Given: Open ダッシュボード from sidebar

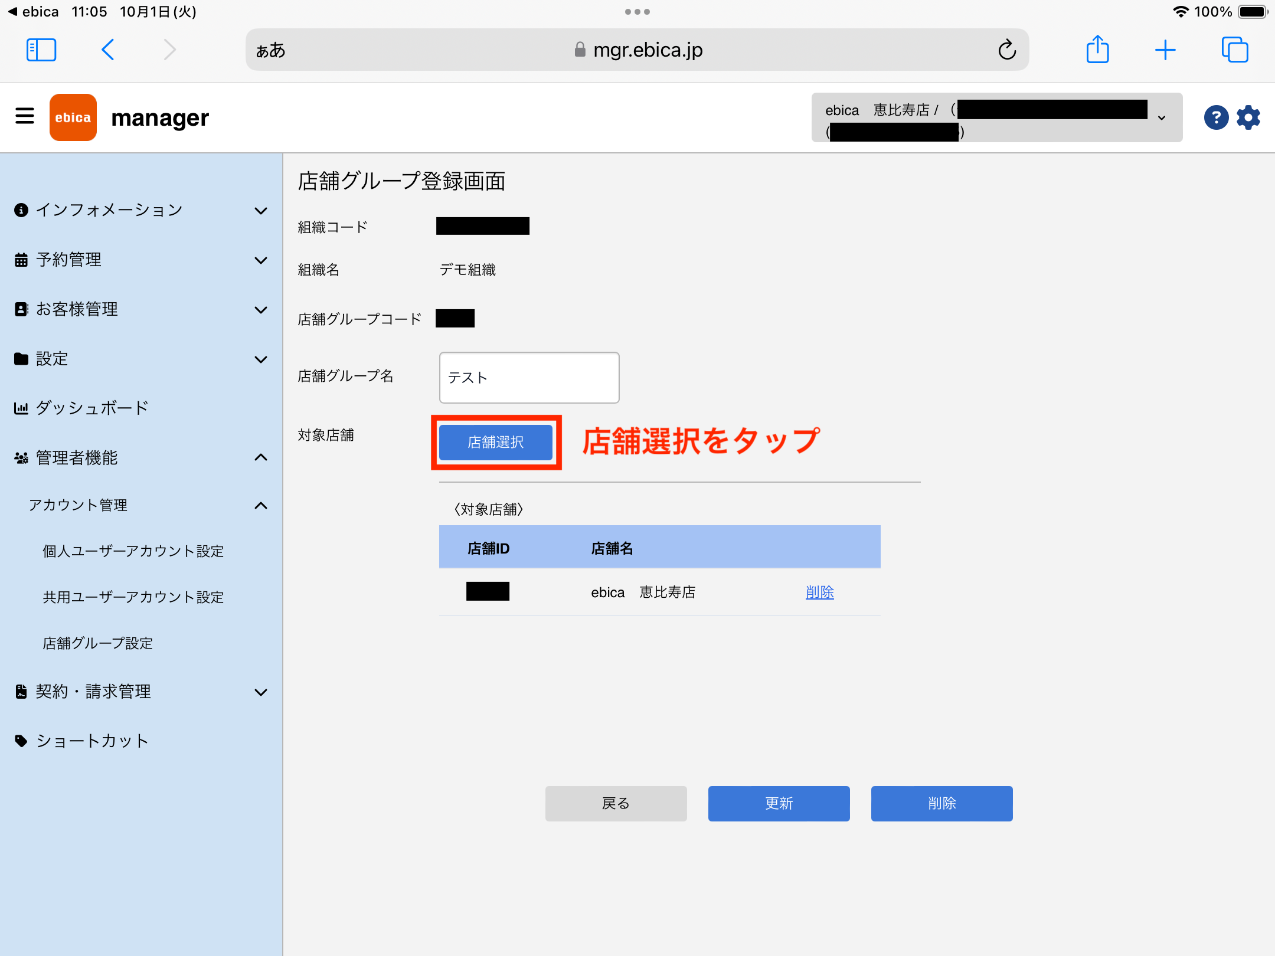Looking at the screenshot, I should tap(92, 408).
